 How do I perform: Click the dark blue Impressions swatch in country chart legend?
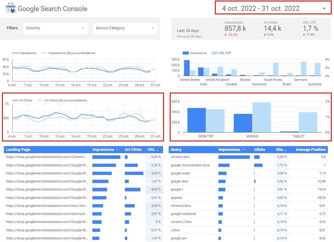pos(186,53)
